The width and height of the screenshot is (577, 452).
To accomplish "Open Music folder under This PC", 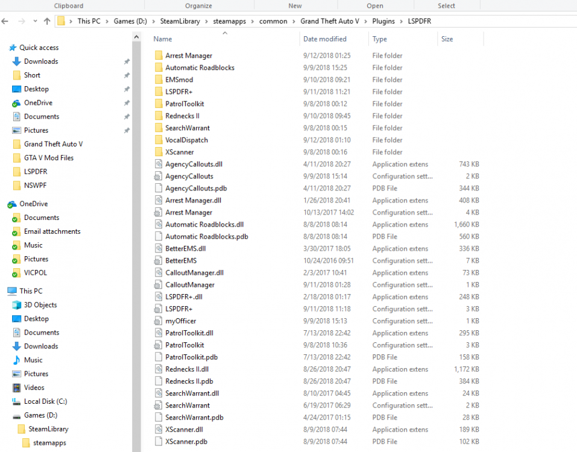I will [33, 360].
